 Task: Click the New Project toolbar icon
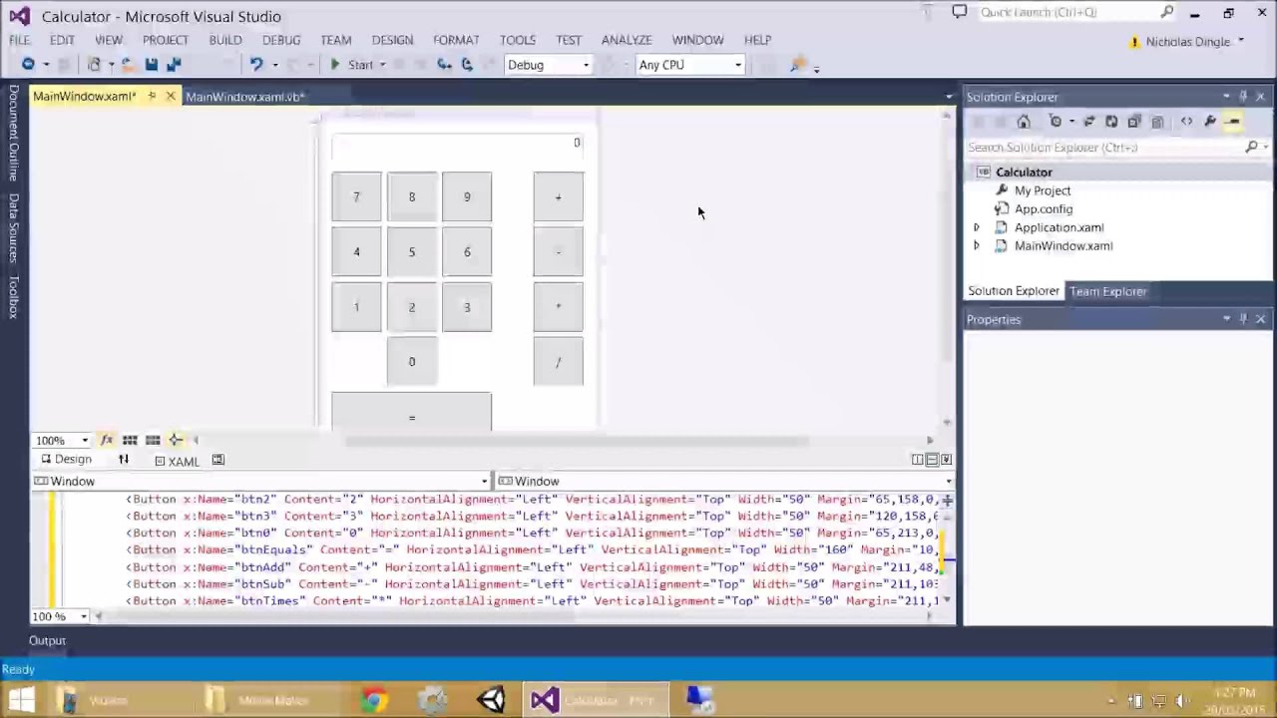94,65
